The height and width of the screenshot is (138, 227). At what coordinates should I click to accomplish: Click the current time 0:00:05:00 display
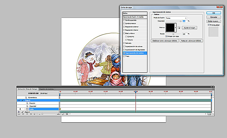33,94
